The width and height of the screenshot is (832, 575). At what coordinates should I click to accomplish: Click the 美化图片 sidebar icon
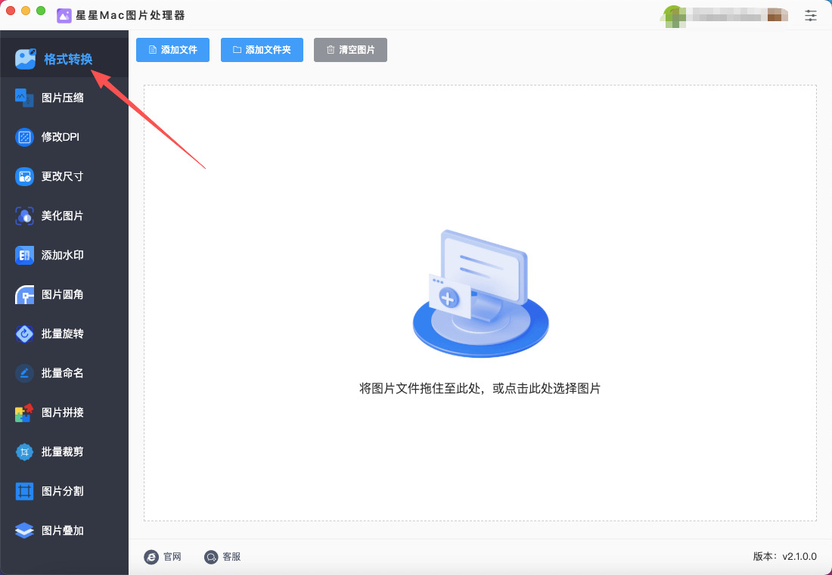tap(24, 216)
